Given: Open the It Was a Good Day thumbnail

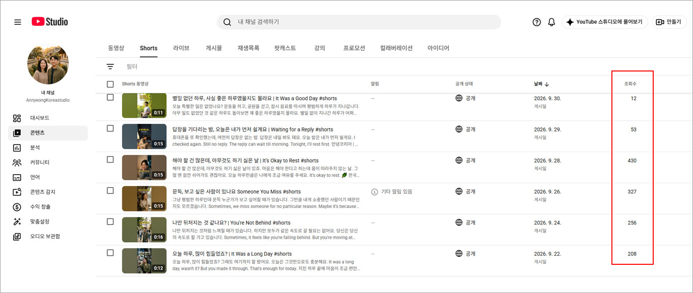Looking at the screenshot, I should pos(144,106).
